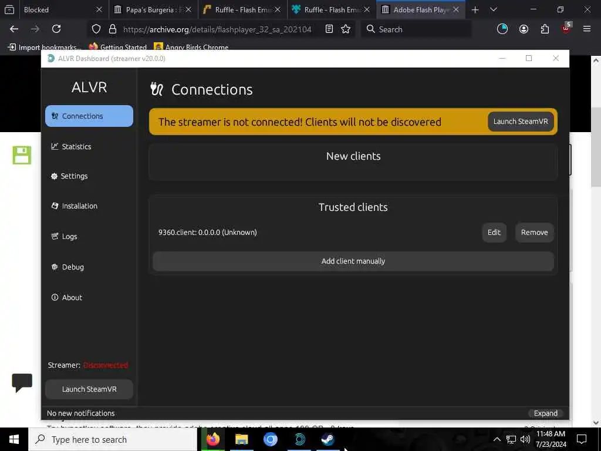Switch to second Ruffle tab with blue icon
601x451 pixels.
(x=331, y=9)
